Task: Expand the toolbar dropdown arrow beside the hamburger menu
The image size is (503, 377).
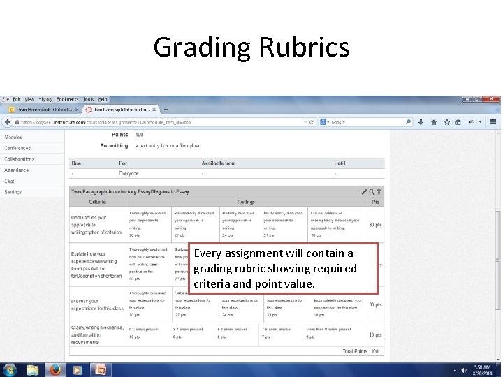Action: point(480,121)
